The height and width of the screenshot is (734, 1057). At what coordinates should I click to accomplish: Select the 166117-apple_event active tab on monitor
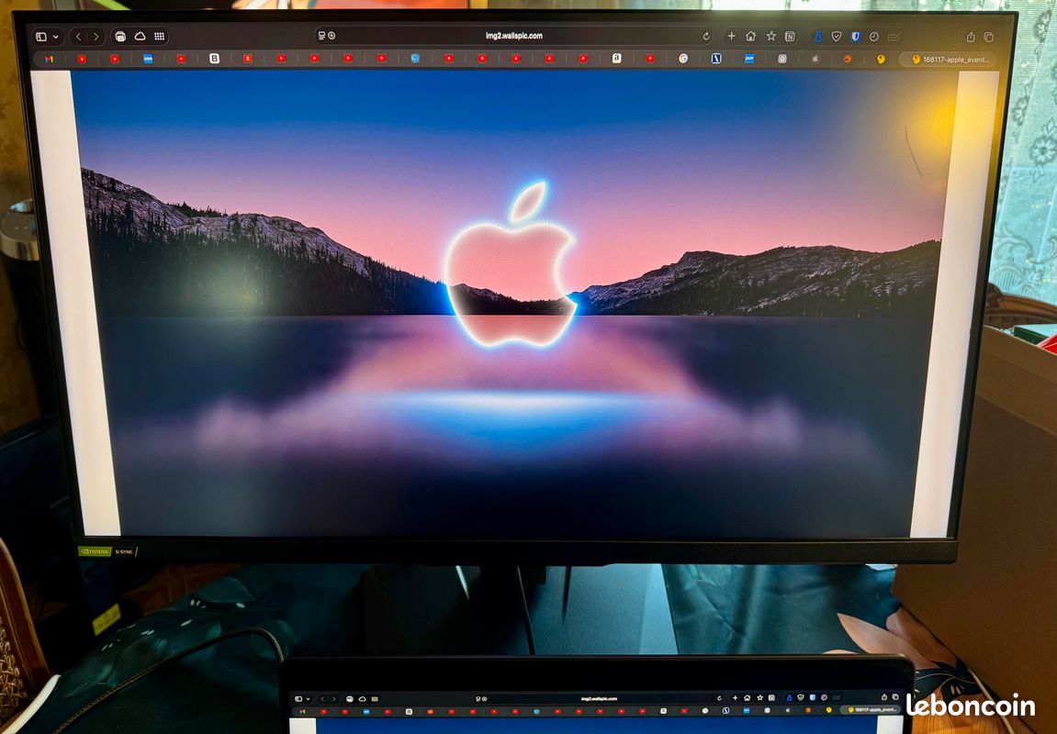[947, 60]
